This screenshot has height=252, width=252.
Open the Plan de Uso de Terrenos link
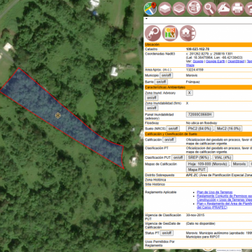[x=215, y=192]
